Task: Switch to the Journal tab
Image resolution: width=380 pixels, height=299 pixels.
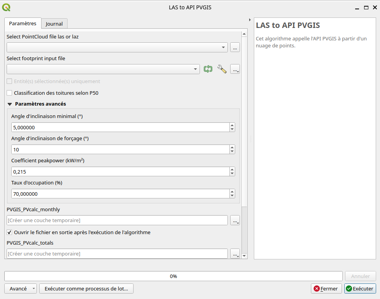Action: [54, 24]
